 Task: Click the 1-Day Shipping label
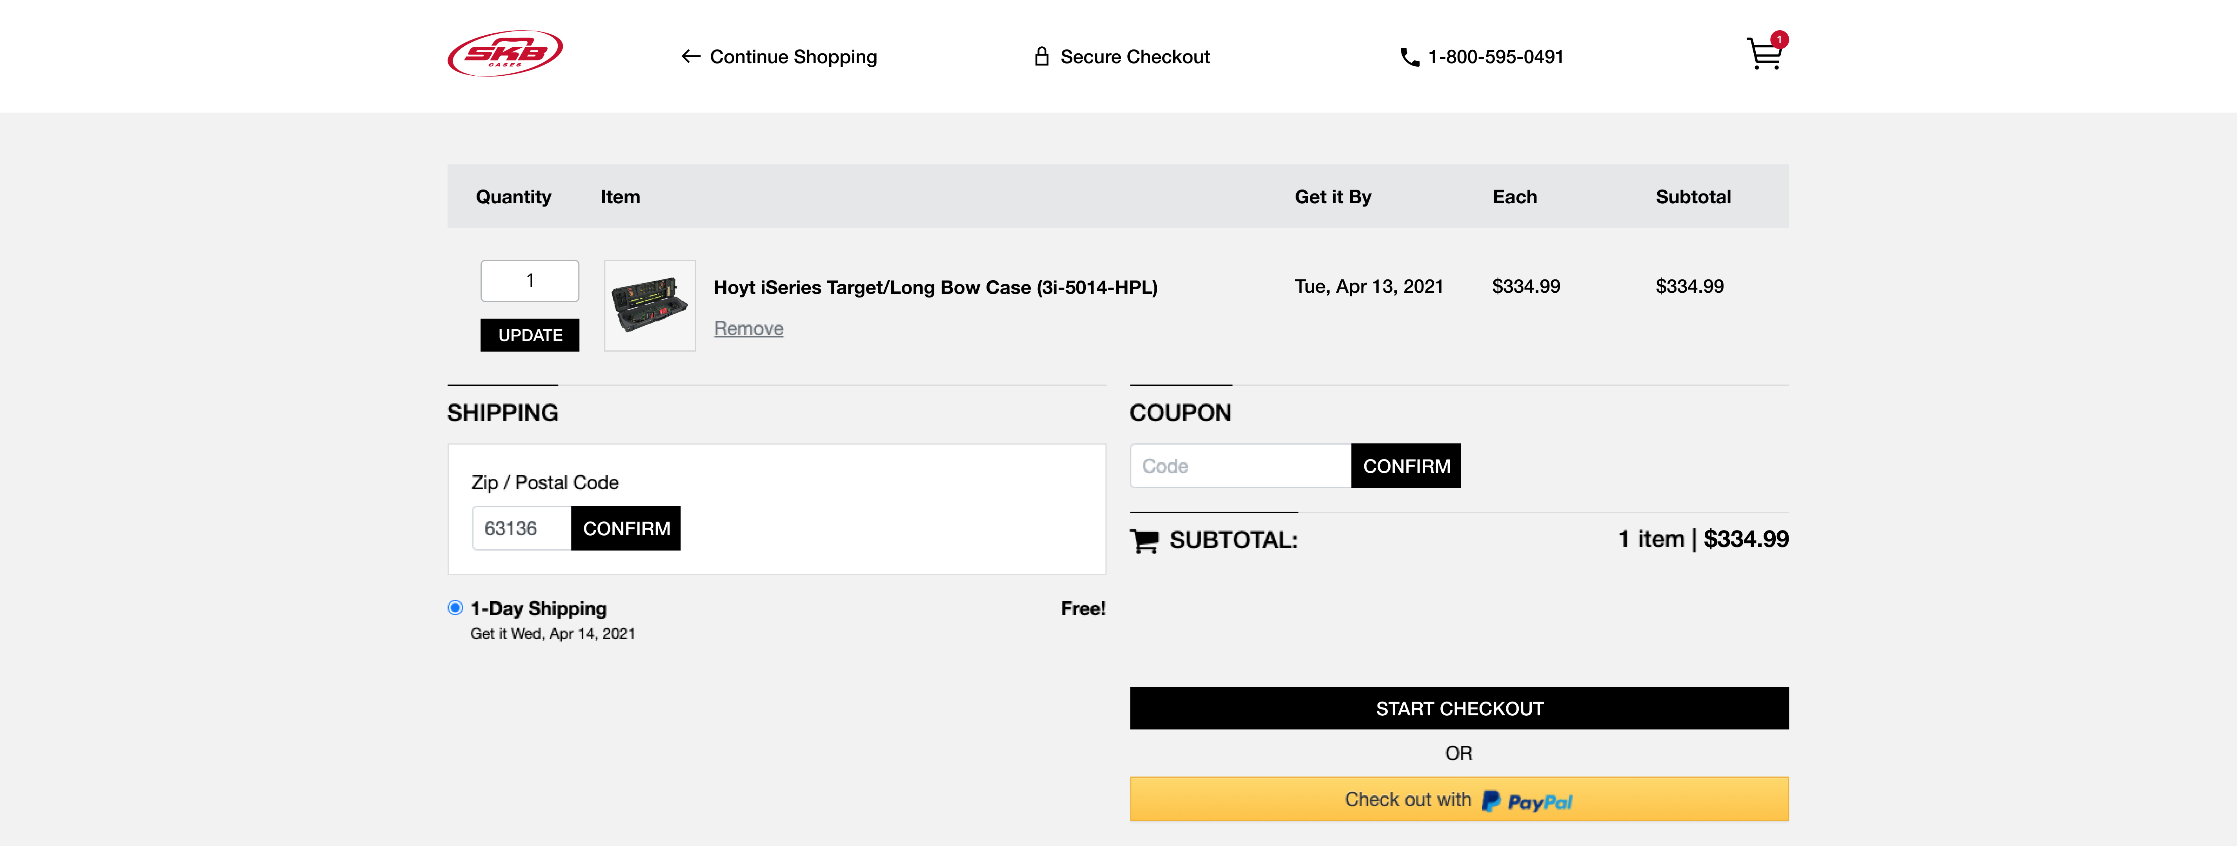[539, 609]
